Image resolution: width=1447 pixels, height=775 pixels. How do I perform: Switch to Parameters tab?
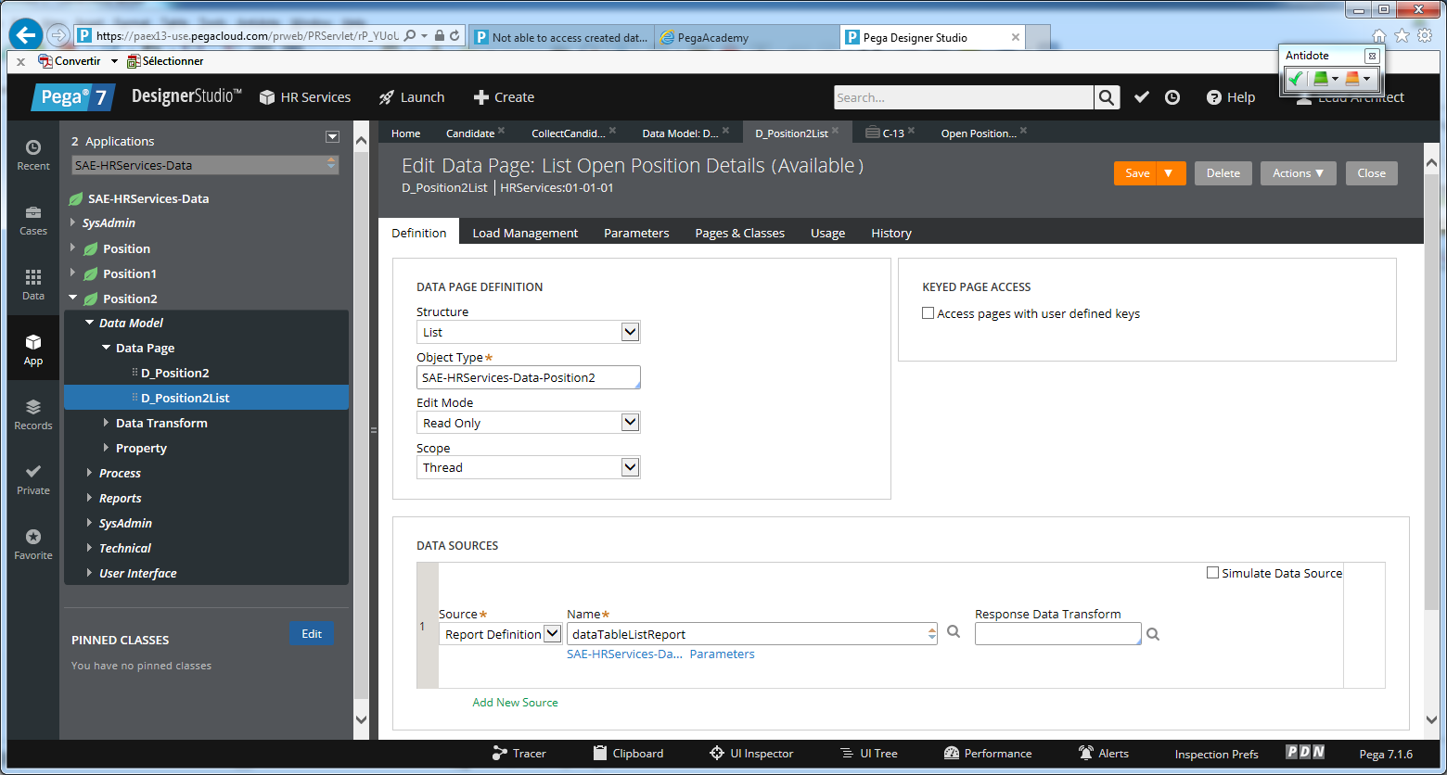point(636,233)
